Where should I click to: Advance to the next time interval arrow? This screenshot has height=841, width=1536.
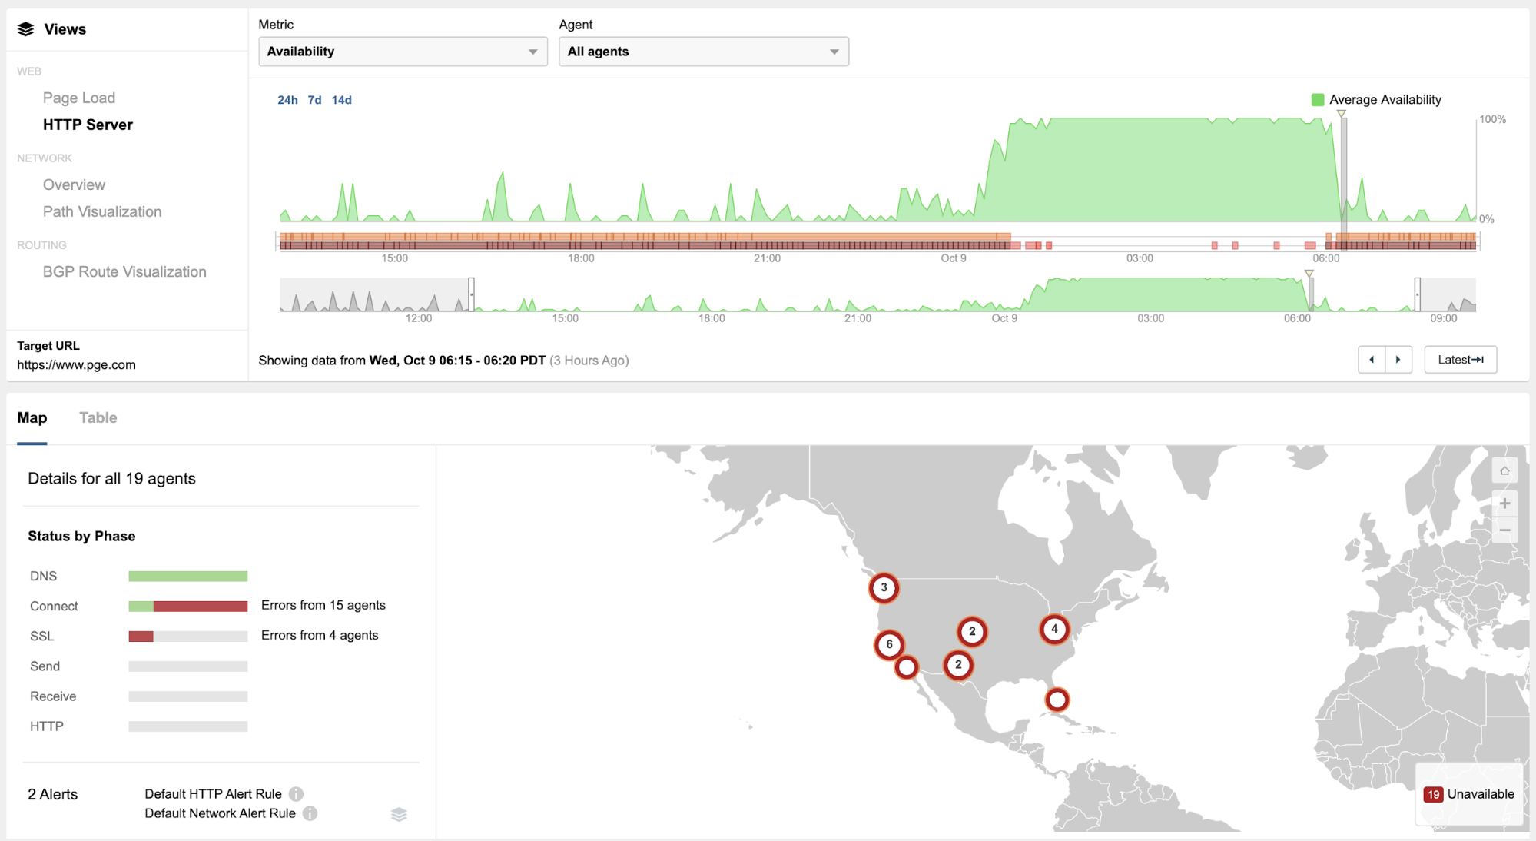[1398, 360]
